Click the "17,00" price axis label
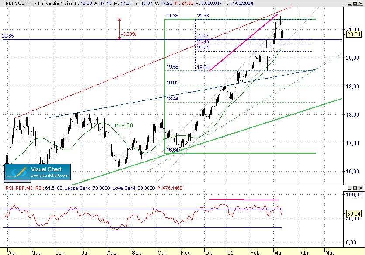 352,143
